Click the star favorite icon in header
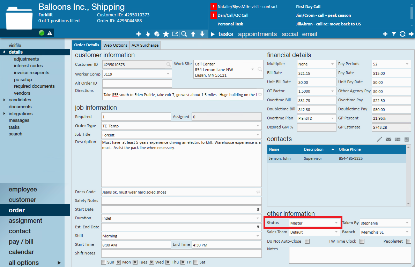The image size is (415, 267). pyautogui.click(x=166, y=34)
